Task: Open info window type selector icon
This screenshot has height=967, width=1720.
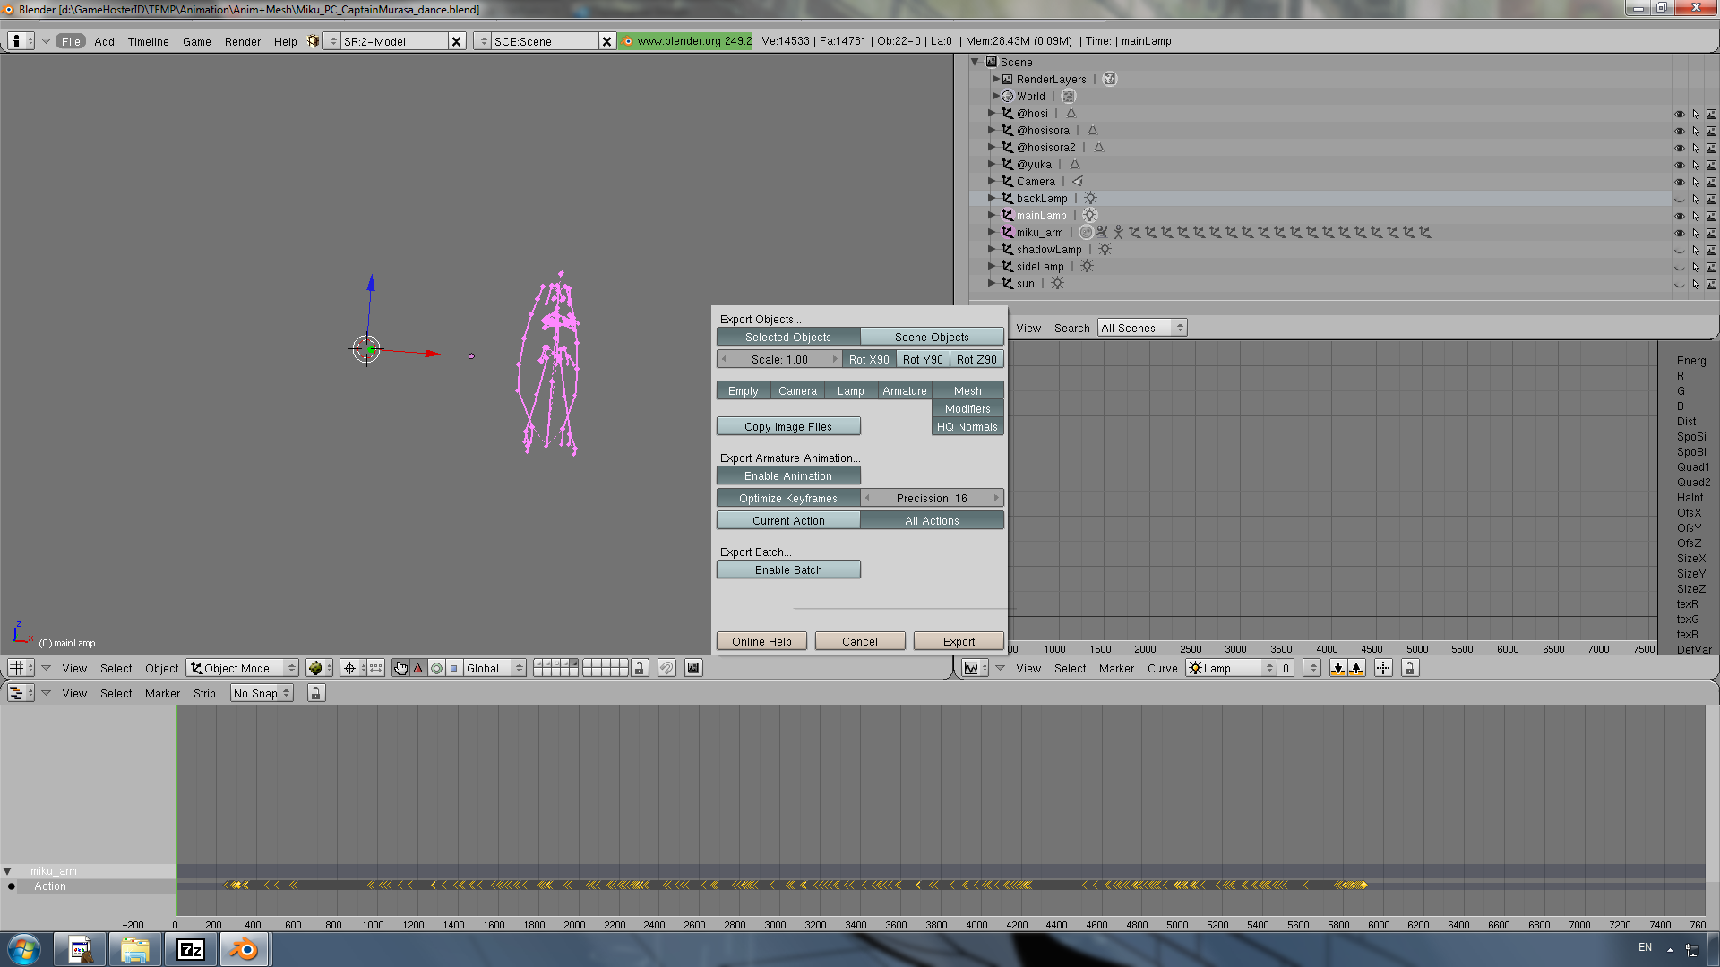Action: [20, 41]
